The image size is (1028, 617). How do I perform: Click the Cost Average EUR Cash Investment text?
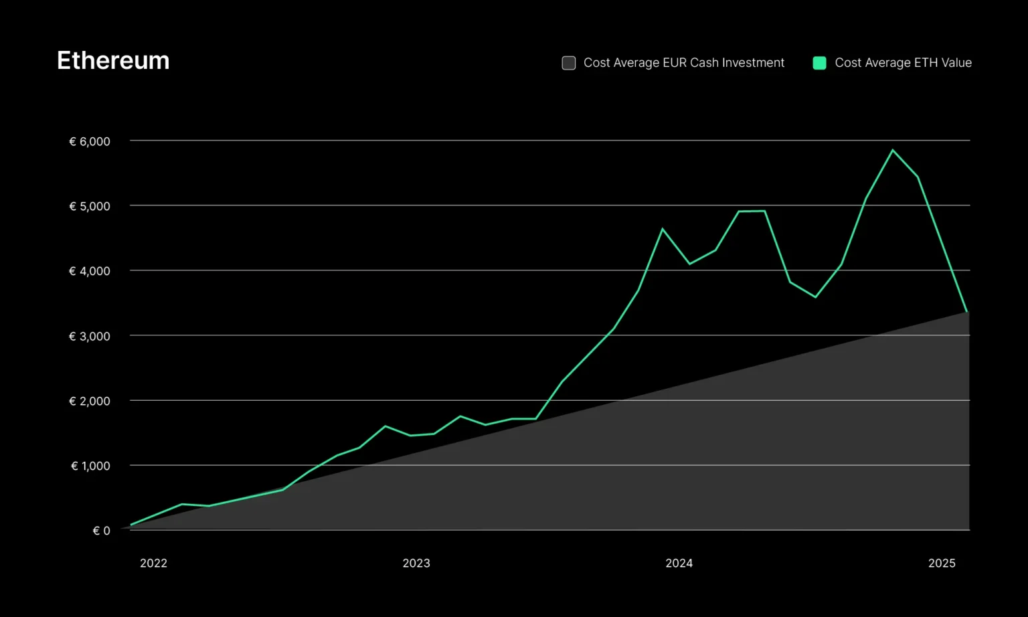point(683,62)
